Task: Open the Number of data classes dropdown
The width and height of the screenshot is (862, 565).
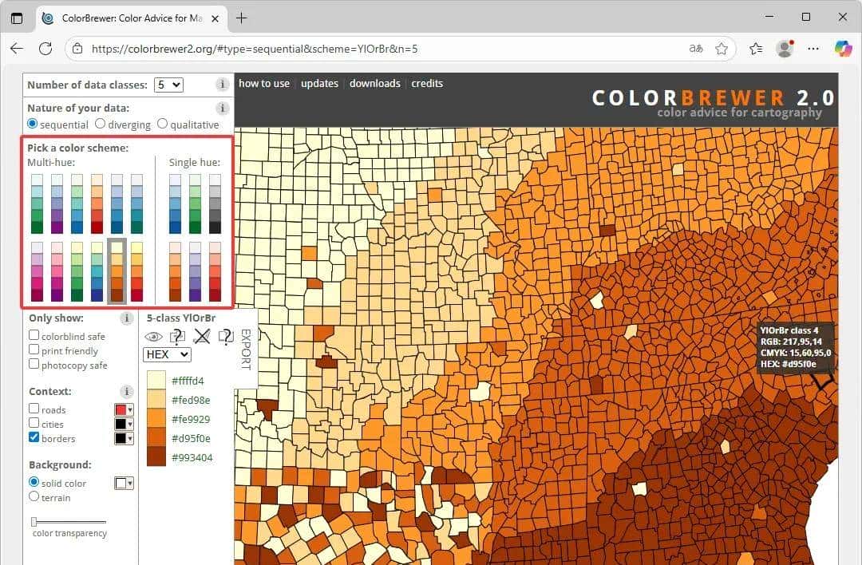Action: click(x=169, y=85)
